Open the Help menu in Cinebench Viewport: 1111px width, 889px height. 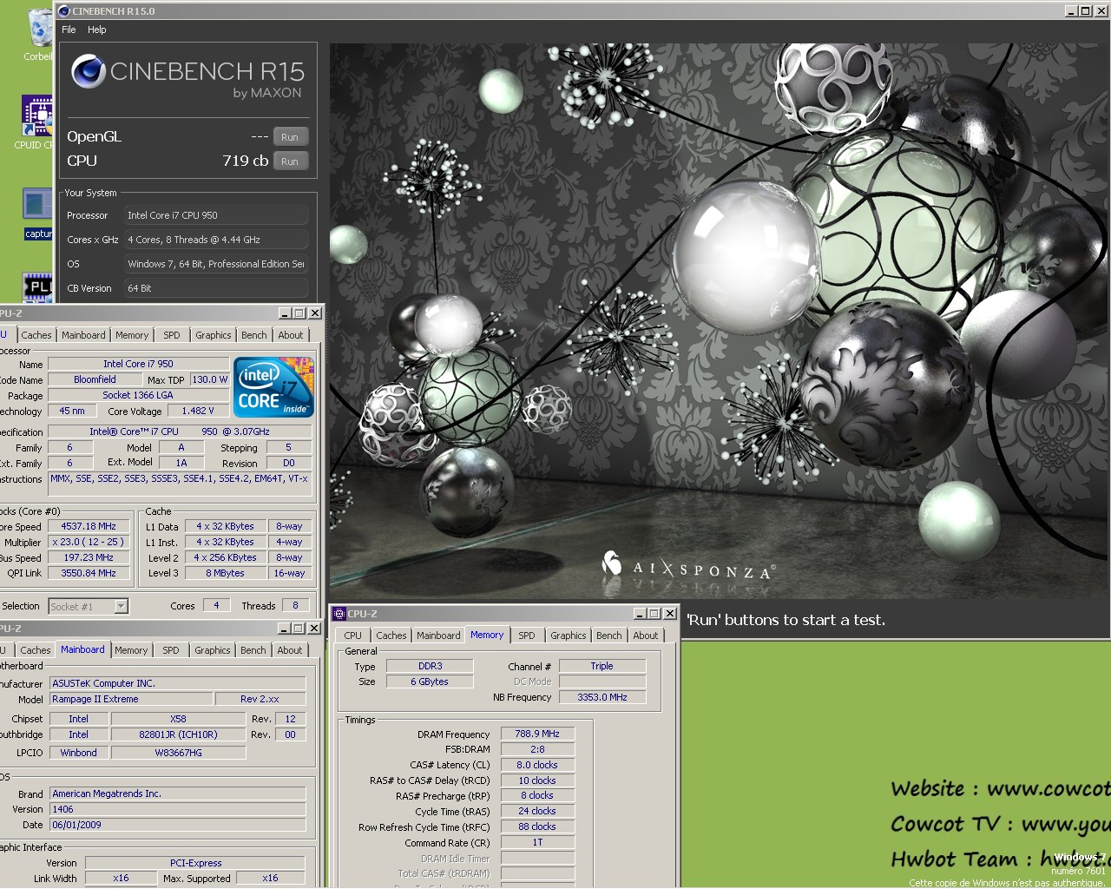(x=96, y=30)
